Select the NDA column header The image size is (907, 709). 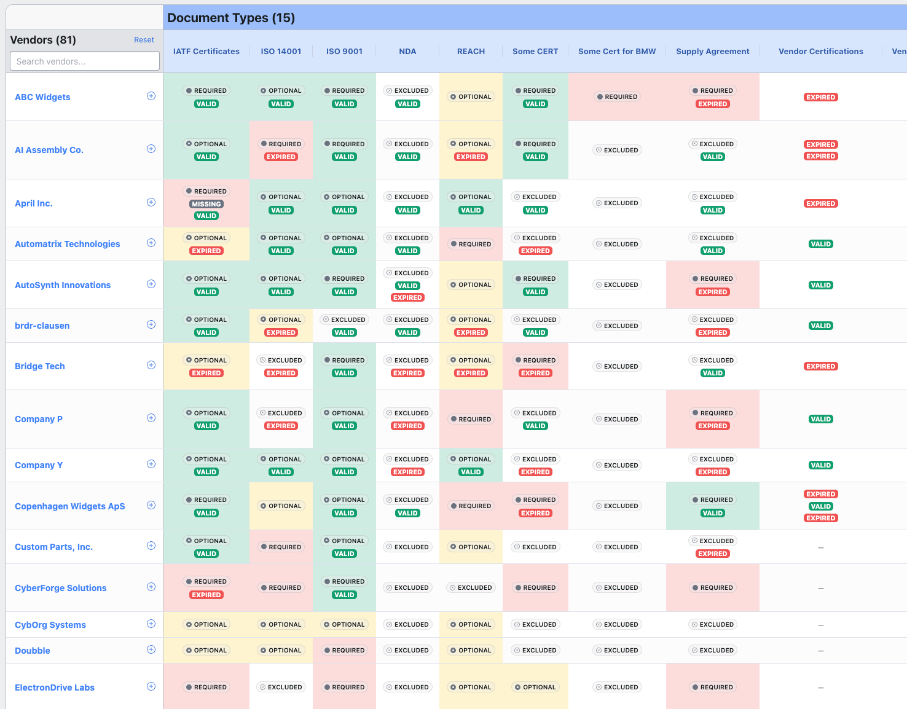pyautogui.click(x=407, y=51)
